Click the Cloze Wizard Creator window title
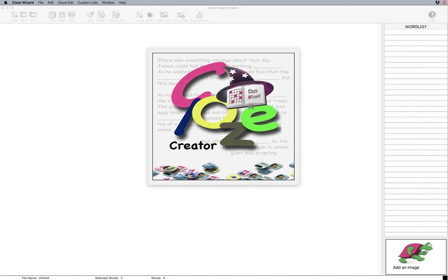 223,8
